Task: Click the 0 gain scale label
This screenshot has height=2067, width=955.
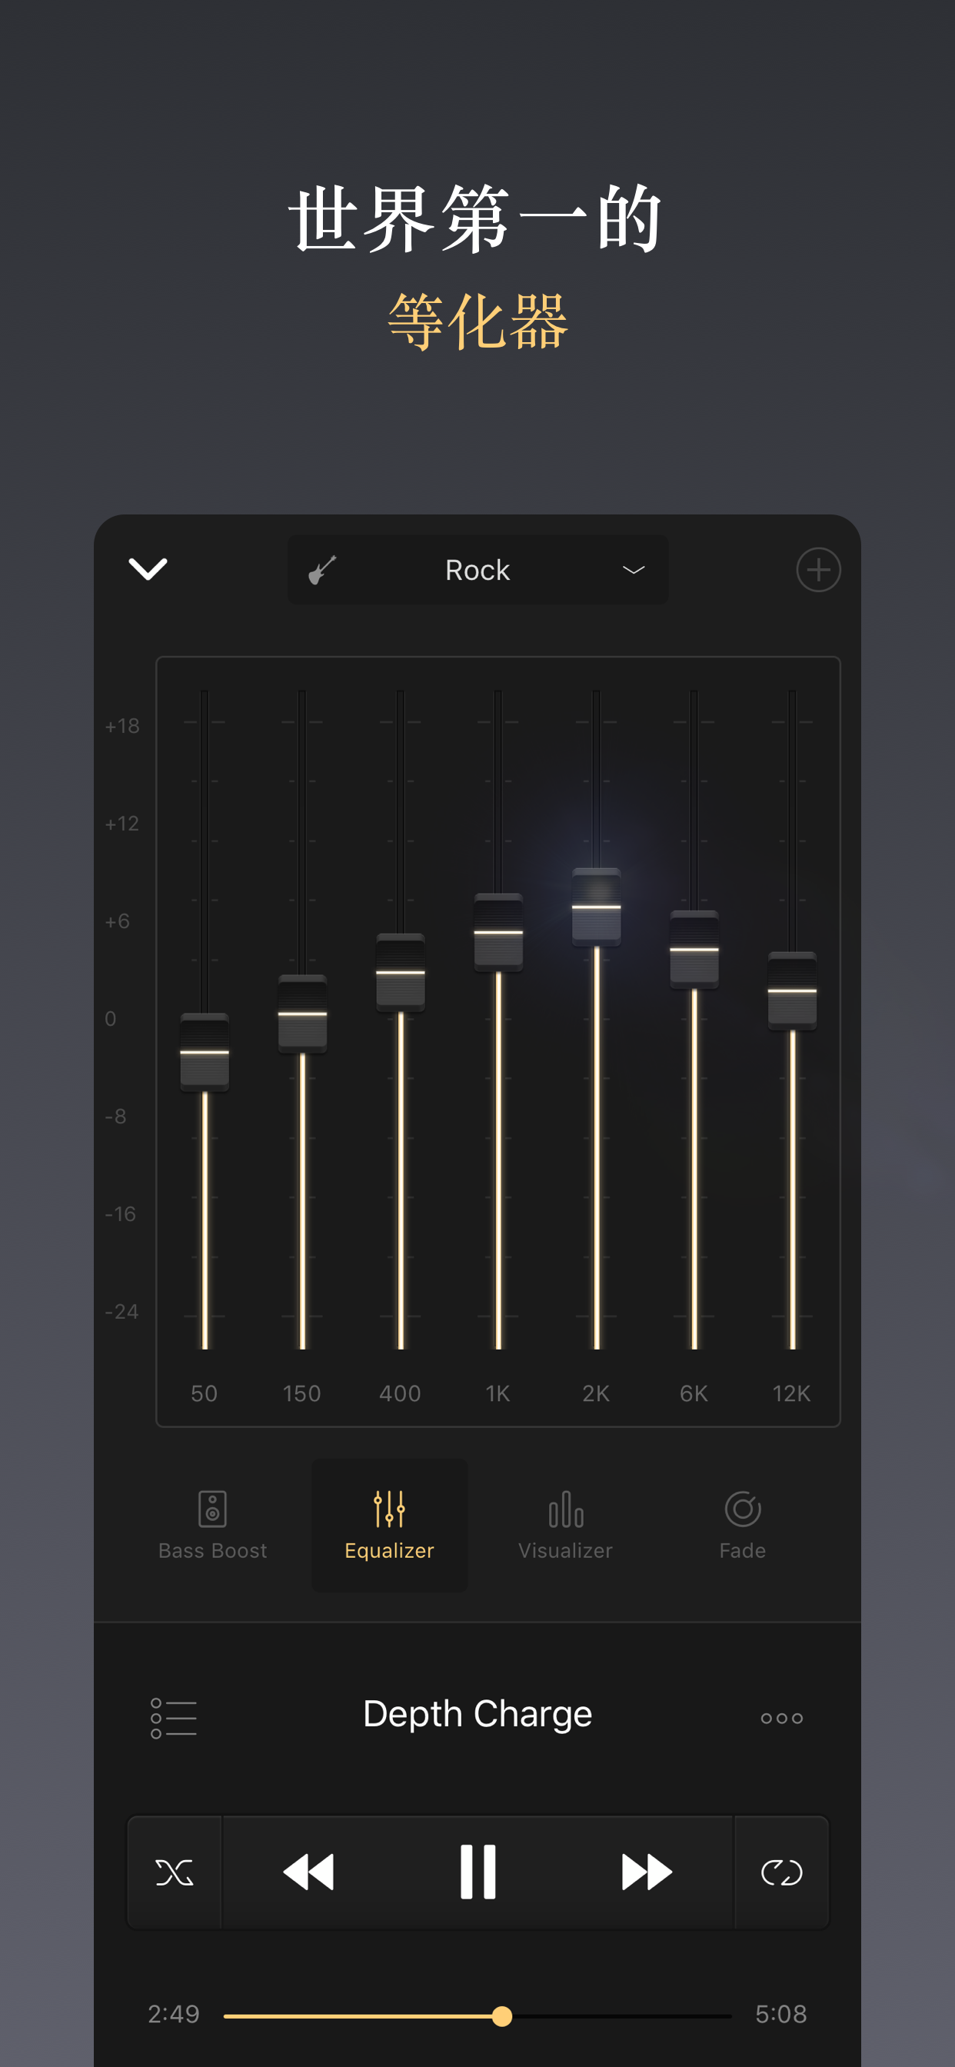Action: pyautogui.click(x=111, y=1019)
